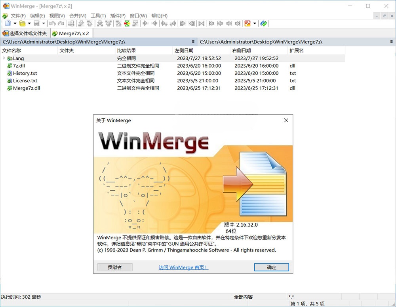Expand the Open icon's dropdown arrow

[29, 23]
